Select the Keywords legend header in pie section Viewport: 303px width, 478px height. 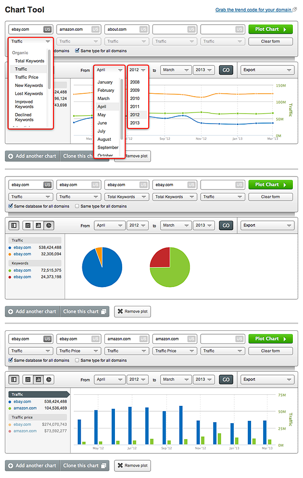(35, 263)
